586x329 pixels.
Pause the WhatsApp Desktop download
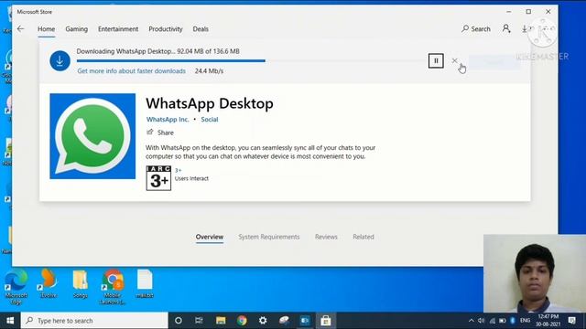coord(436,61)
